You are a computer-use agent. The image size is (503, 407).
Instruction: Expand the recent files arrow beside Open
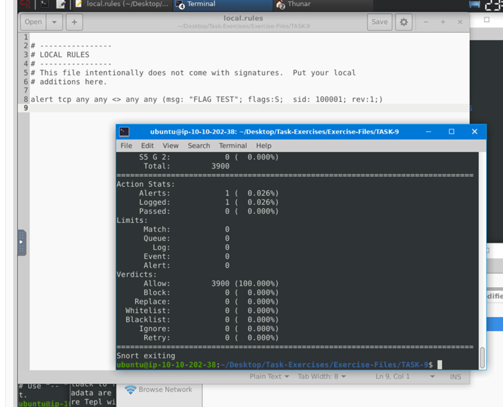pyautogui.click(x=54, y=22)
